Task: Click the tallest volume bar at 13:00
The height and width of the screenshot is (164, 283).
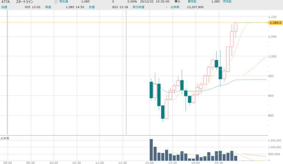Action: point(151,149)
